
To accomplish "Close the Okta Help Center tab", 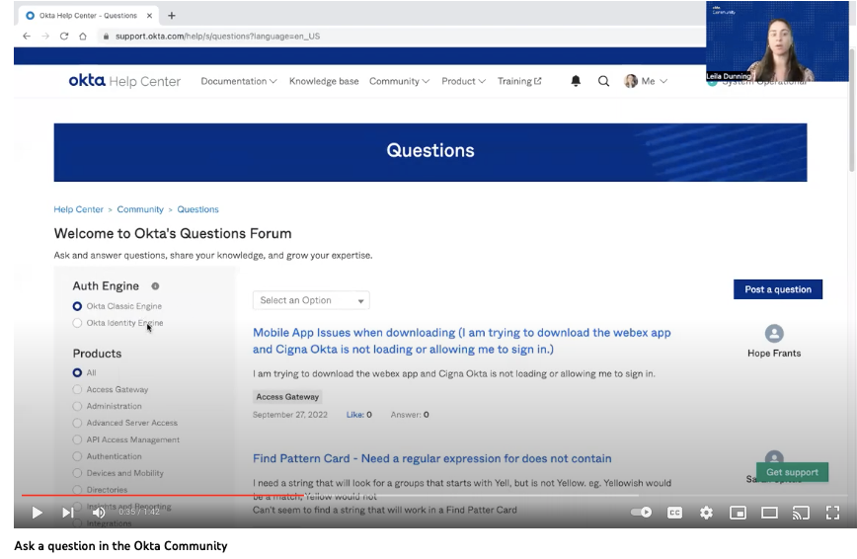I will click(x=149, y=16).
